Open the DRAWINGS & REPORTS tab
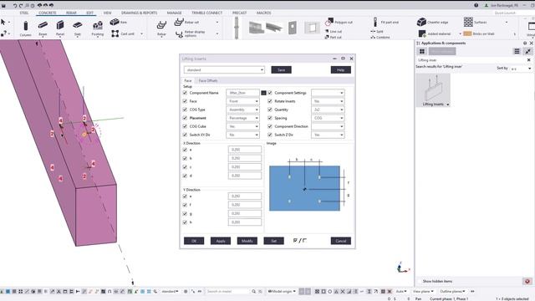Screen dimensions: 535x301 click(x=140, y=13)
